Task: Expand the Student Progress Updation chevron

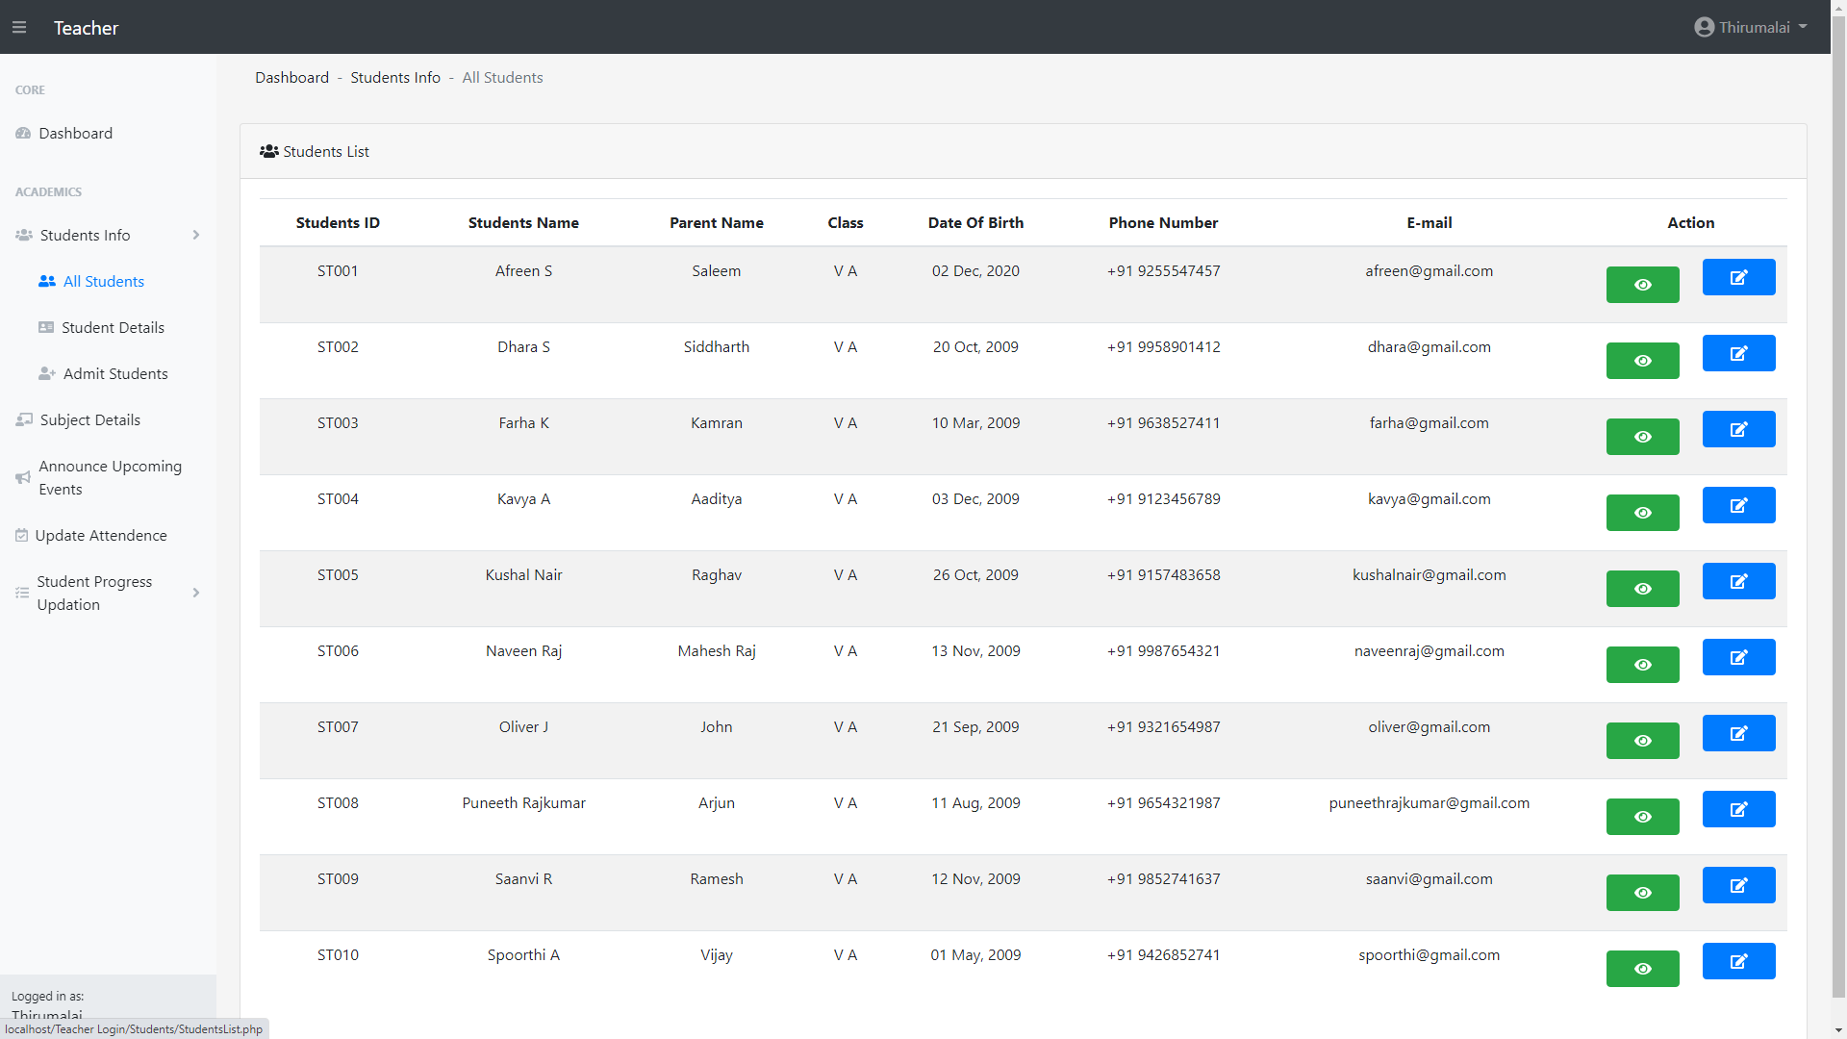Action: click(196, 594)
